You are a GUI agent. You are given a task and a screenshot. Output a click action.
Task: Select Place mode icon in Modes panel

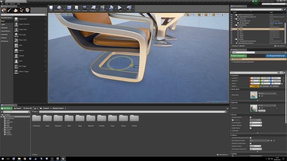point(4,10)
